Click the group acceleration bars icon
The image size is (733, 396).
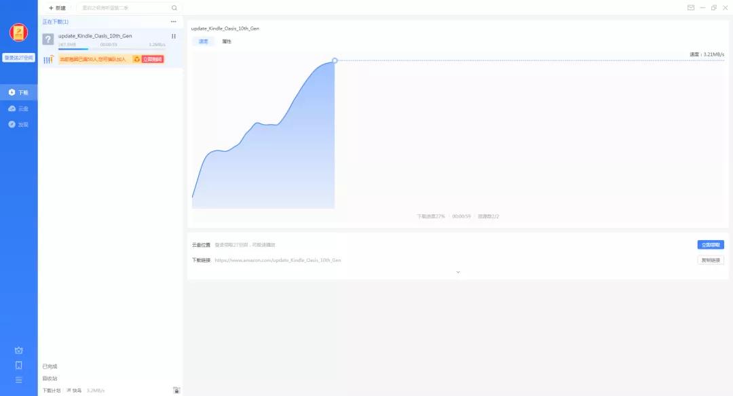(x=48, y=59)
